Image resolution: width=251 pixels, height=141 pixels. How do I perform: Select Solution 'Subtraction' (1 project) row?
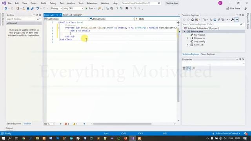tap(203, 28)
